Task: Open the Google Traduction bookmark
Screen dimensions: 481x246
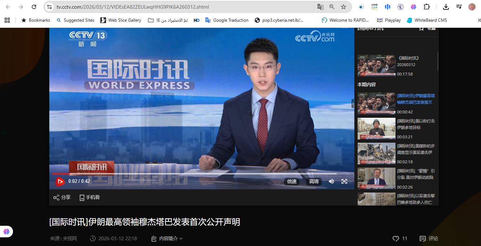Action: tap(227, 20)
